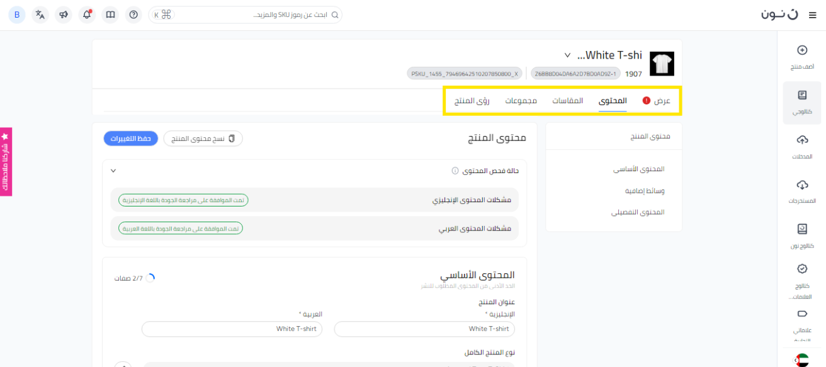
Task: Click the notifications bell icon
Action: [87, 14]
